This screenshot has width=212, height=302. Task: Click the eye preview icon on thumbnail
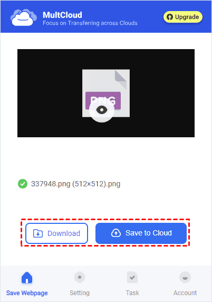coord(102,110)
